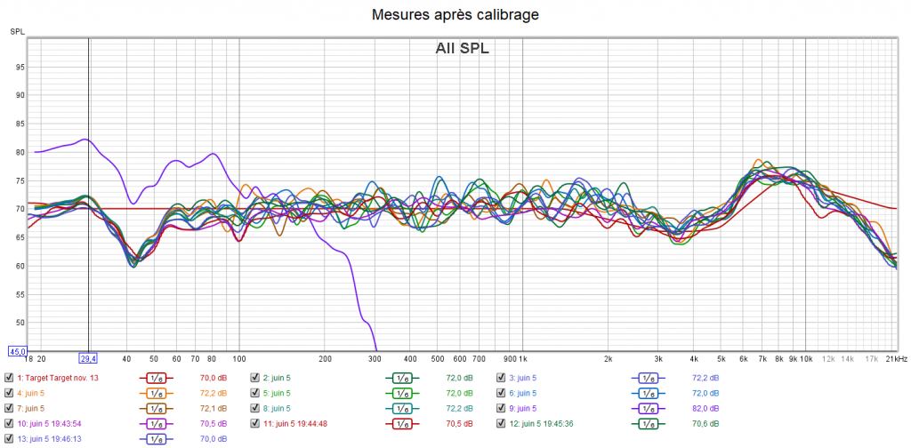
Task: Select the trace label 13: juin 5 19:46:13
Action: [x=49, y=439]
